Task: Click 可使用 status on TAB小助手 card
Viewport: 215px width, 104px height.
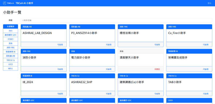Action: coord(206,94)
